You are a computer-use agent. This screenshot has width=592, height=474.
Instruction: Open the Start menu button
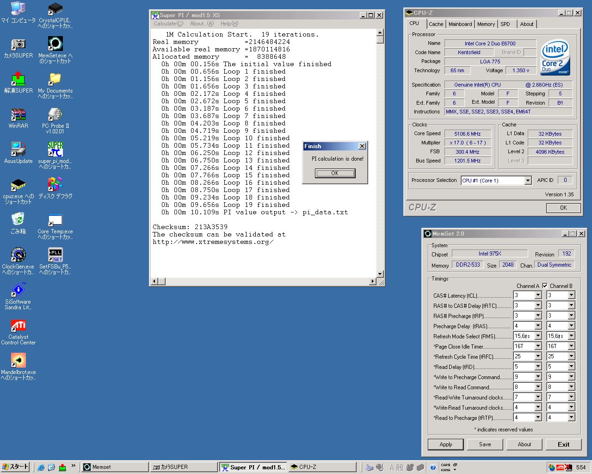(15, 467)
